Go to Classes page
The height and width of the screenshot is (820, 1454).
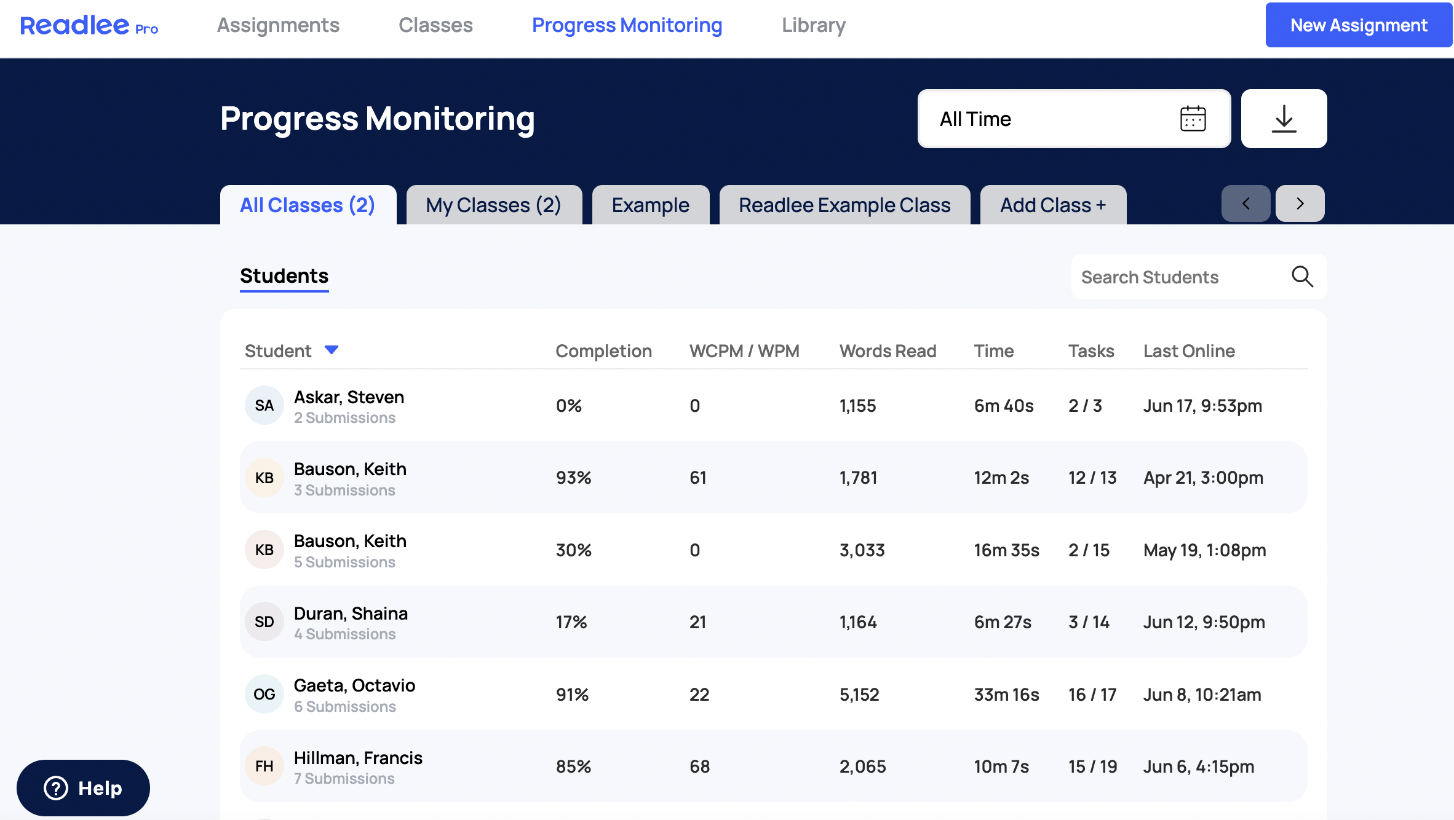click(x=435, y=25)
